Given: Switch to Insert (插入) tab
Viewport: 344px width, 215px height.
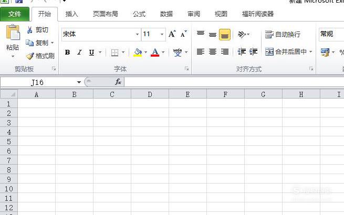Looking at the screenshot, I should [71, 14].
